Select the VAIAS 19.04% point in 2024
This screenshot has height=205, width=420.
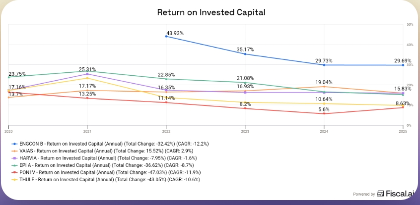point(324,87)
